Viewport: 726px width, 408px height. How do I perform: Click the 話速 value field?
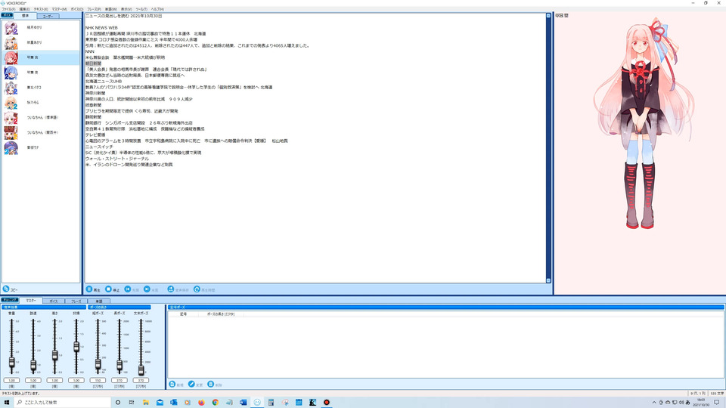click(33, 380)
